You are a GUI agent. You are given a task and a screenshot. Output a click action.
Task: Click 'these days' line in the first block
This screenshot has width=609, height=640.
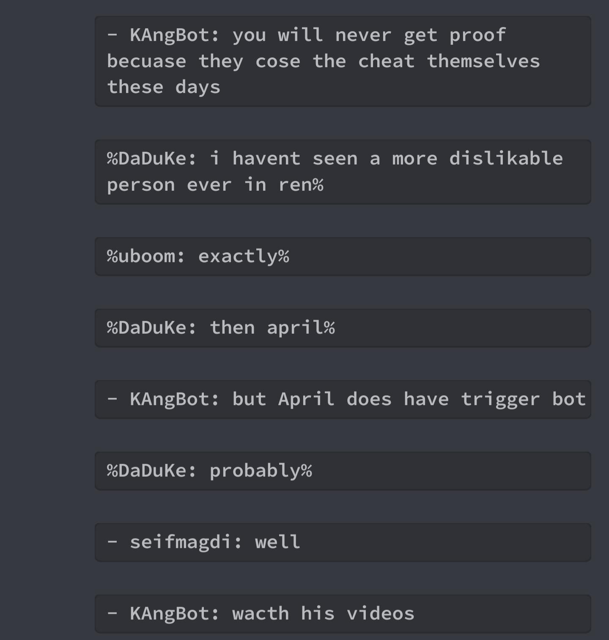coord(164,88)
